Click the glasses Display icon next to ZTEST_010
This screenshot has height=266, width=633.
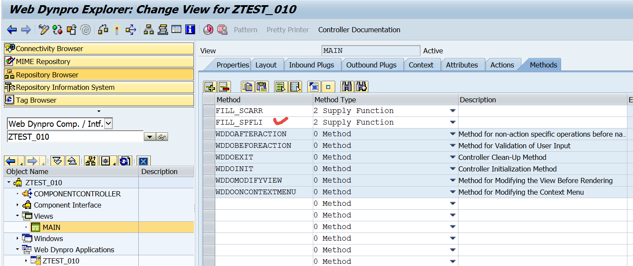coord(162,137)
